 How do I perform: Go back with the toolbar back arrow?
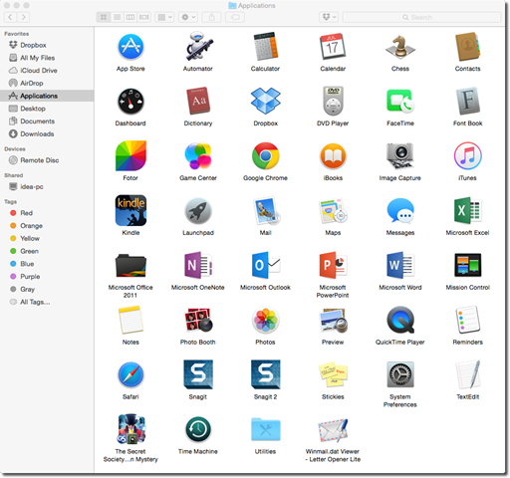10,17
